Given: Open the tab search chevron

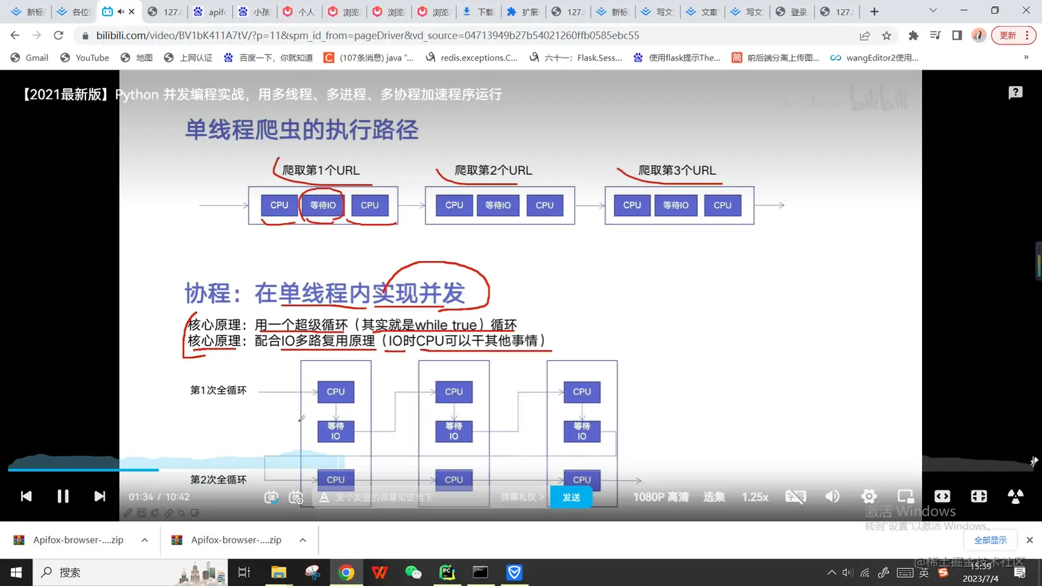Looking at the screenshot, I should pos(932,11).
